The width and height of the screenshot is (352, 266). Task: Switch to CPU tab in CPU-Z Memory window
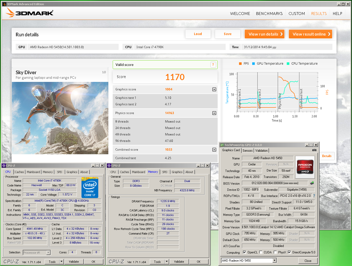point(113,172)
